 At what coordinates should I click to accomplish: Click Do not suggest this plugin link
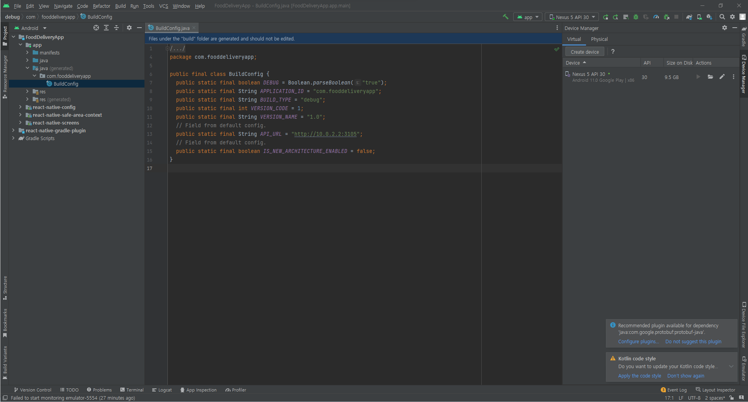[693, 341]
